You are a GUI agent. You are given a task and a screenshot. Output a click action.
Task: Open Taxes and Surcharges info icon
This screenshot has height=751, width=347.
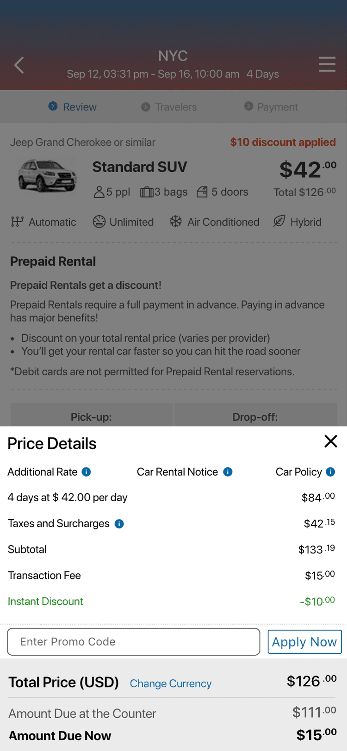119,524
